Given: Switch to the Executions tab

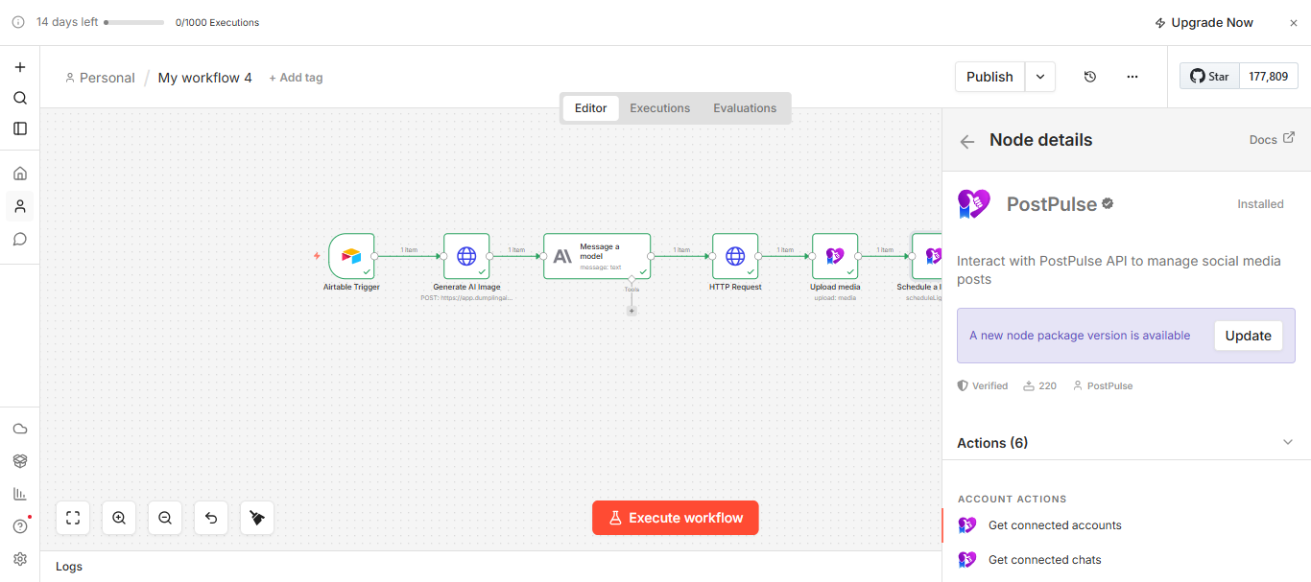Looking at the screenshot, I should [660, 108].
